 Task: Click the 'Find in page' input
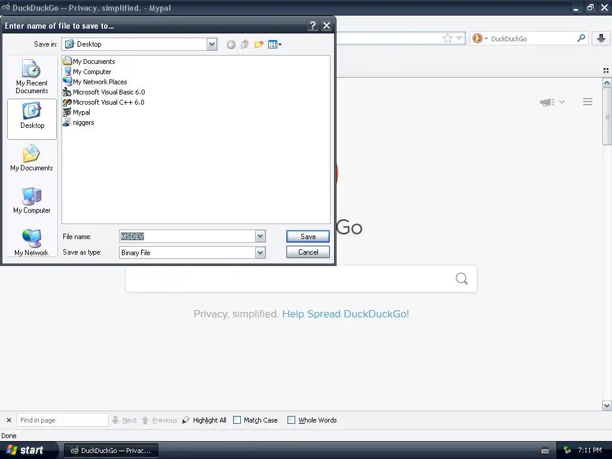coord(62,420)
